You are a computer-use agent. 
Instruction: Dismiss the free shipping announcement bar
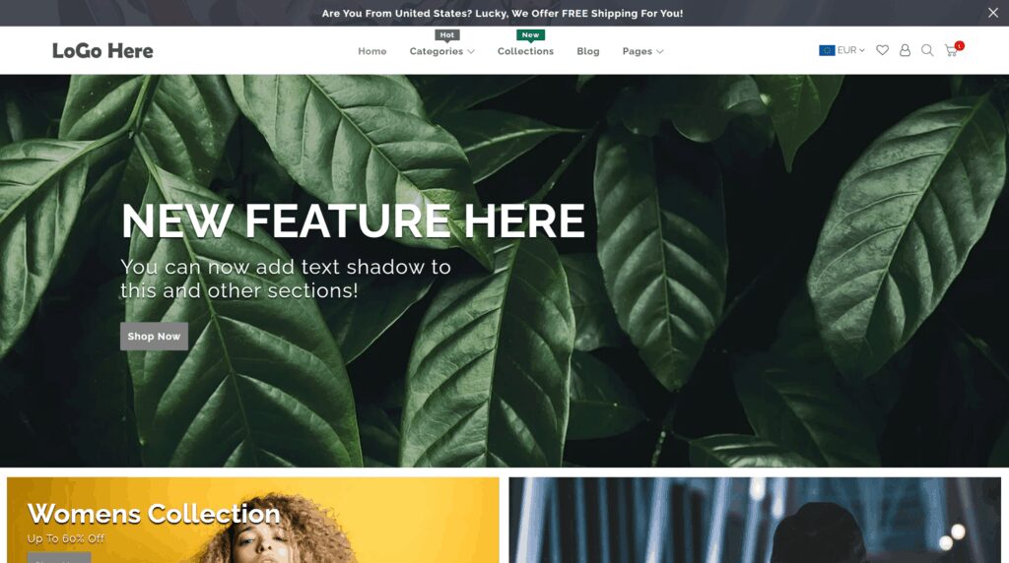[x=993, y=13]
